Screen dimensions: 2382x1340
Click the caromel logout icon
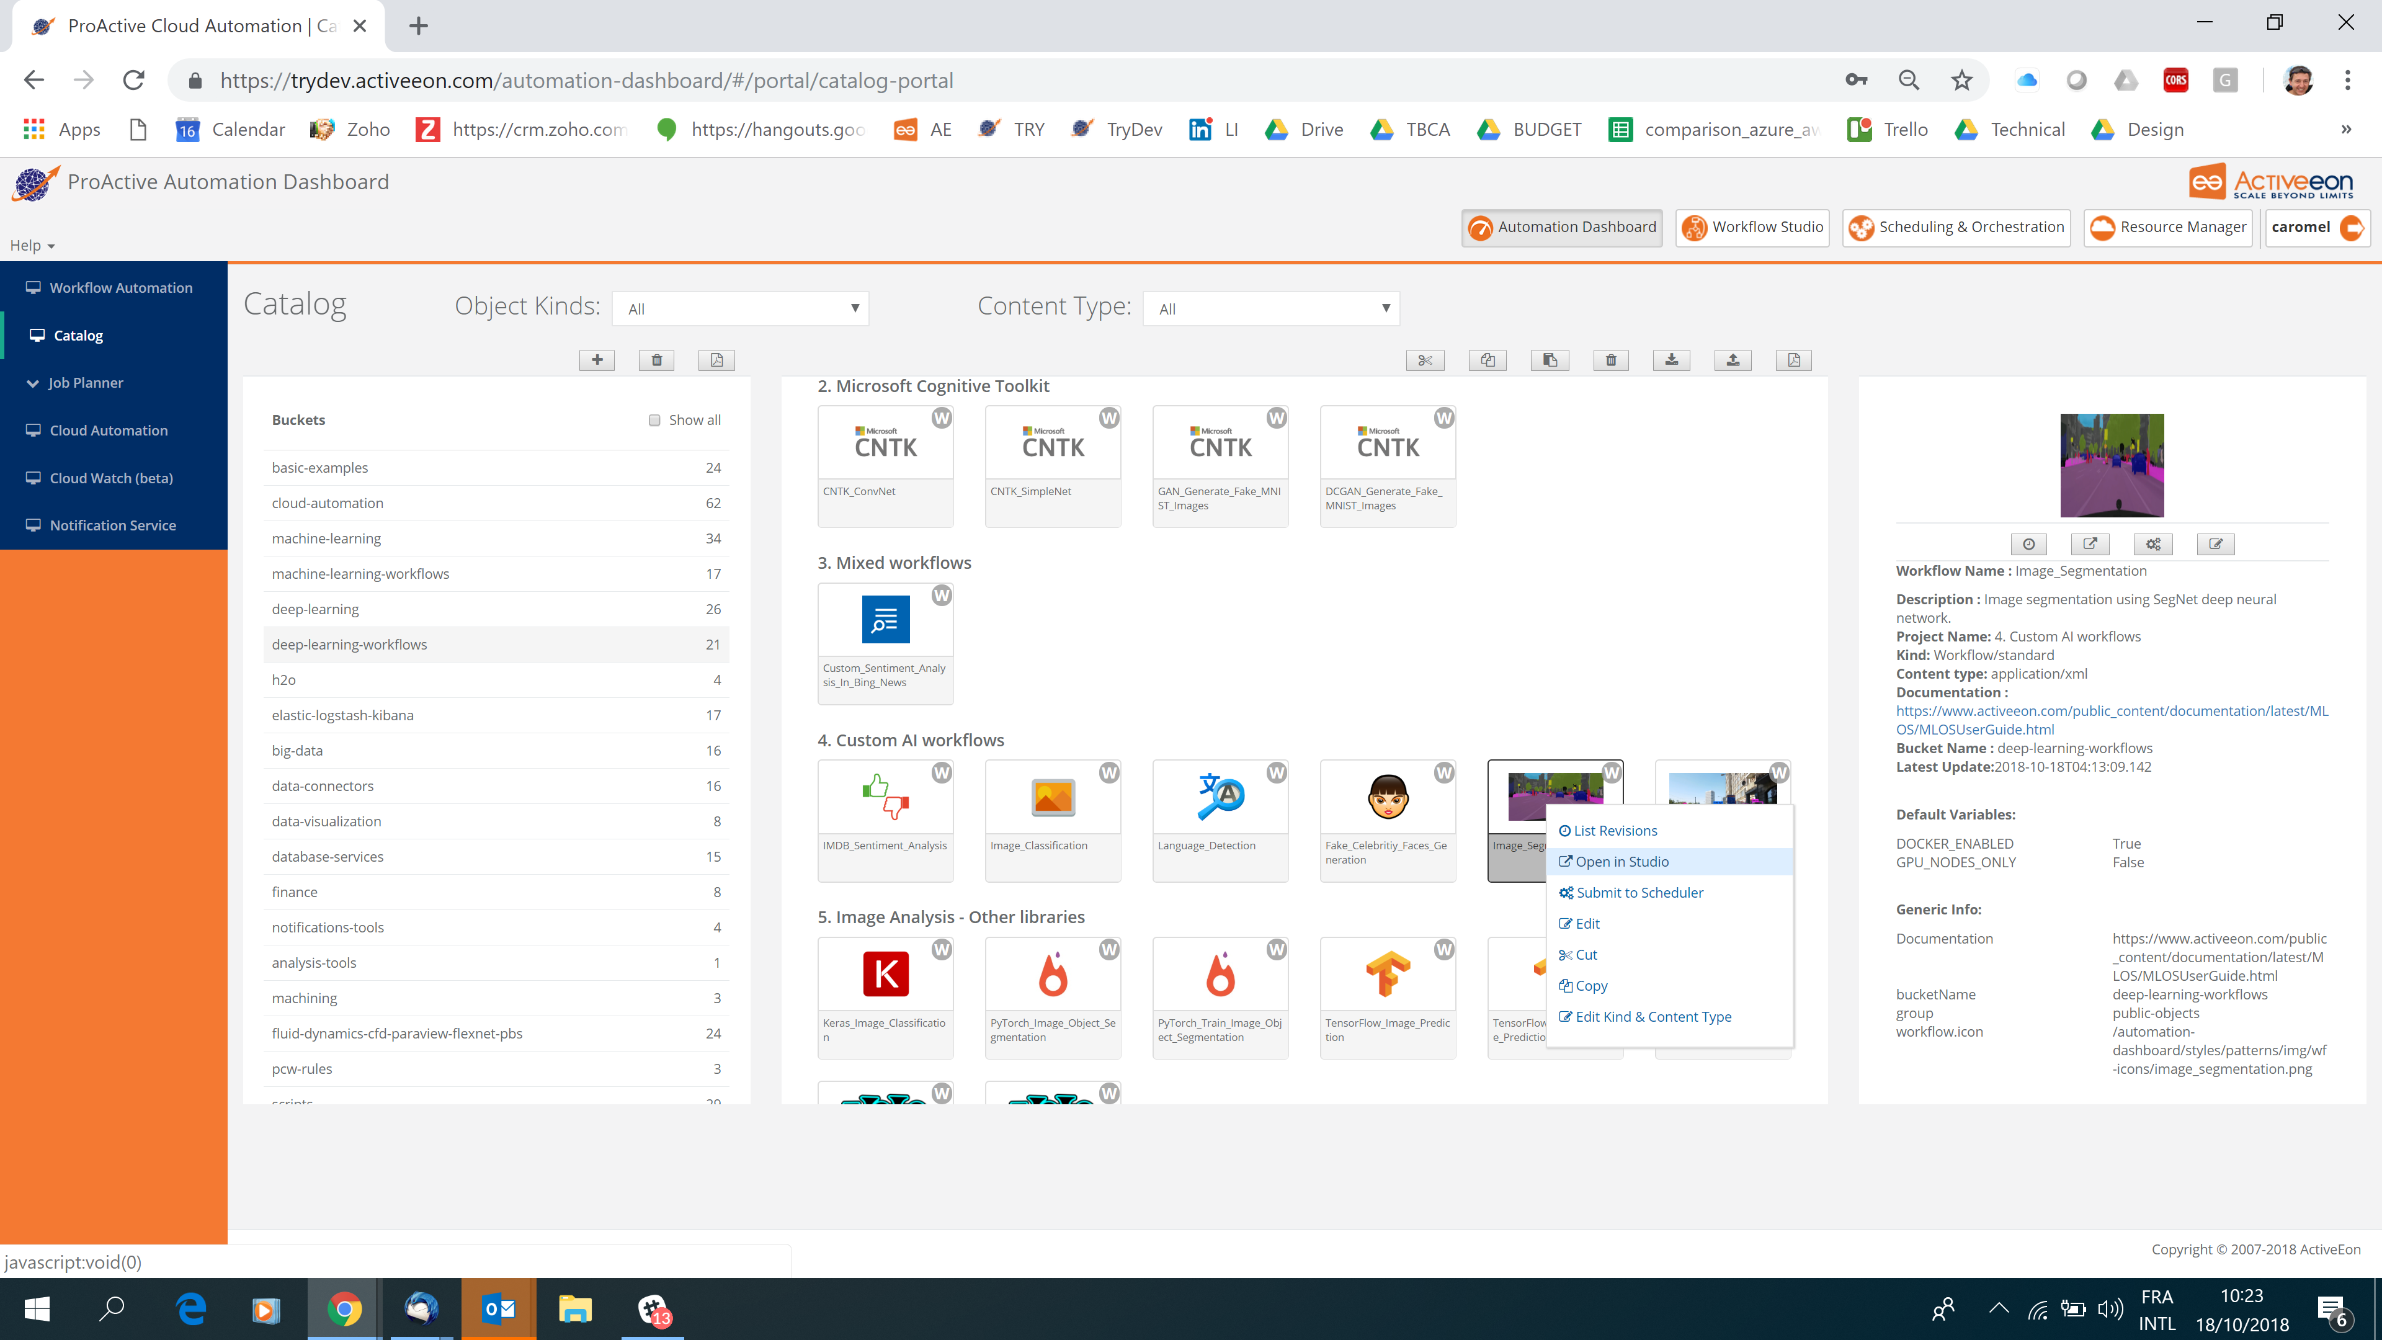pyautogui.click(x=2352, y=228)
